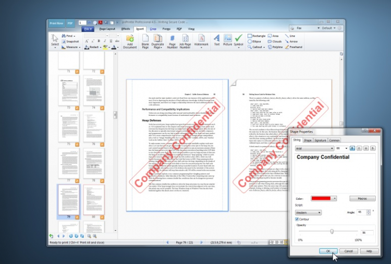391x264 pixels.
Task: Switch to the Page Layout tab
Action: [x=107, y=29]
